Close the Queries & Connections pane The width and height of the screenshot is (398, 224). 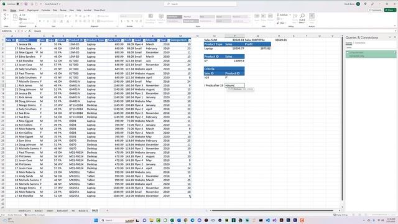tap(395, 37)
